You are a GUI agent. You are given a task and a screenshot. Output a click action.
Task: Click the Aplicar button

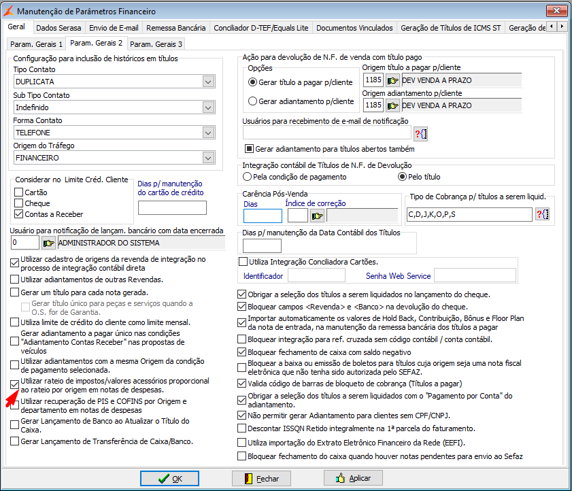pos(353,478)
